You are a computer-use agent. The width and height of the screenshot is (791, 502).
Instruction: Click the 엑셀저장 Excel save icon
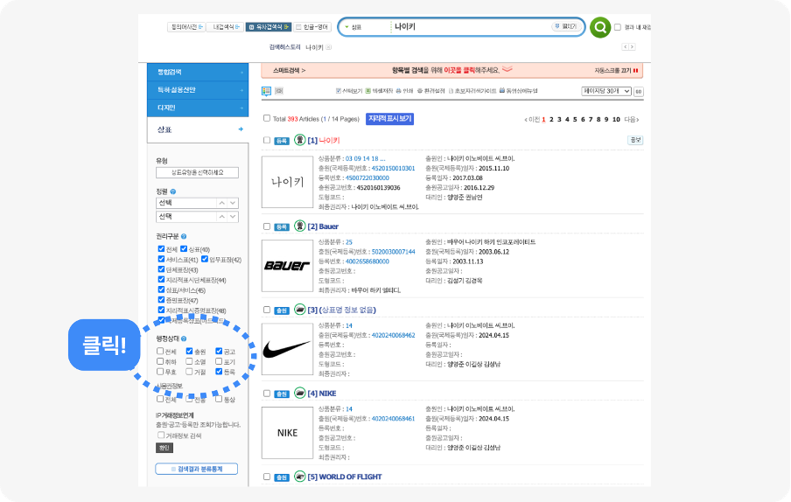click(368, 91)
